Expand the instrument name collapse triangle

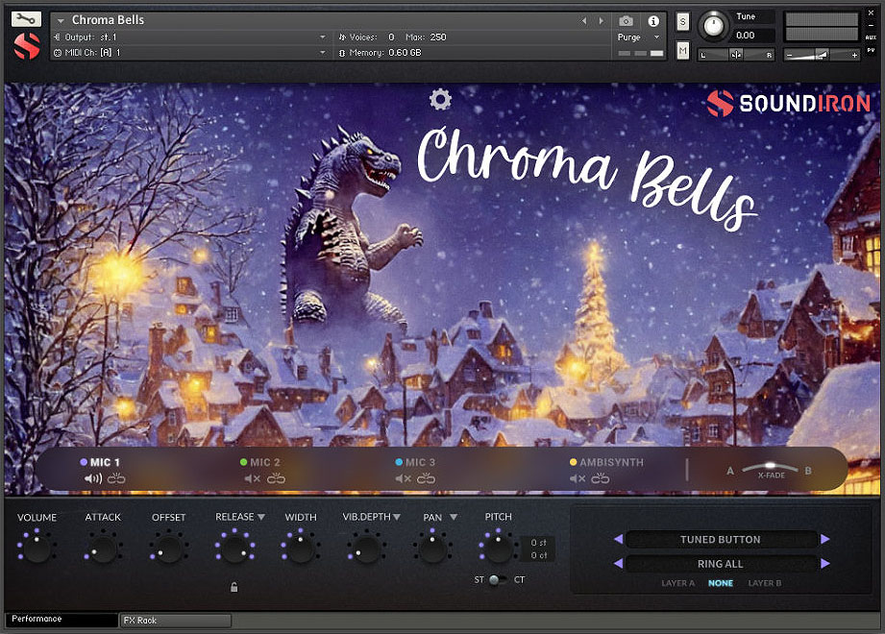pos(61,21)
